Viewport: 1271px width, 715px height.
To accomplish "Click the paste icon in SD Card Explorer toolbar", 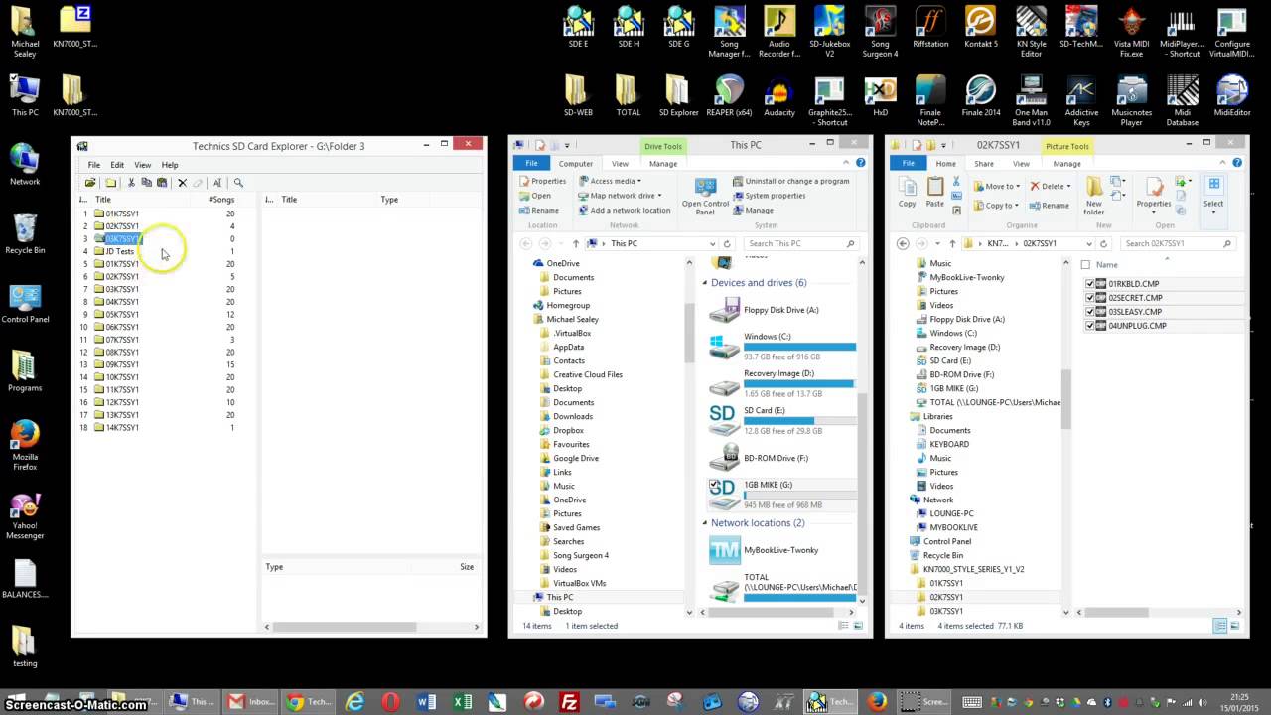I will pos(162,183).
